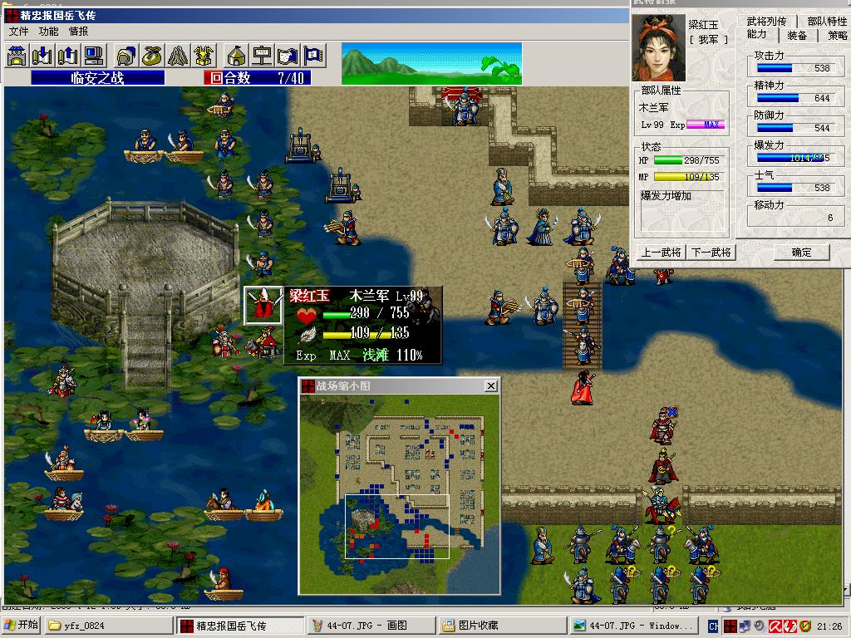This screenshot has height=638, width=851.
Task: Click the 梁红玉 unit sprite in tooltip popup
Action: tap(263, 305)
